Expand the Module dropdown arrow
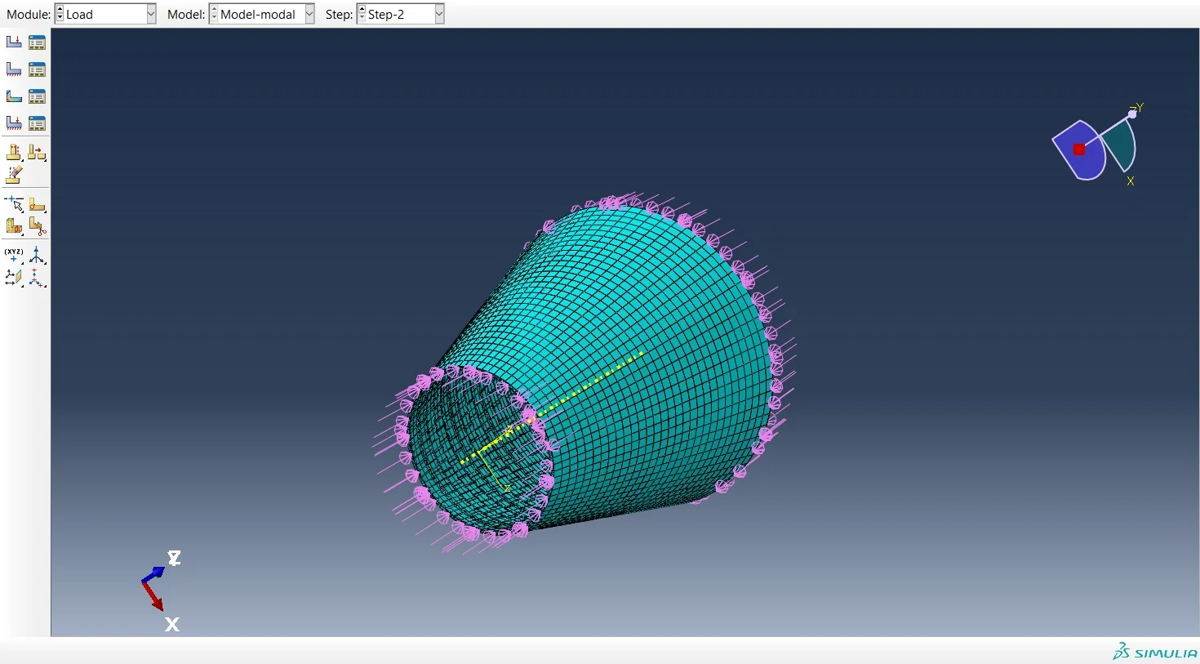Image resolution: width=1200 pixels, height=664 pixels. [x=151, y=14]
